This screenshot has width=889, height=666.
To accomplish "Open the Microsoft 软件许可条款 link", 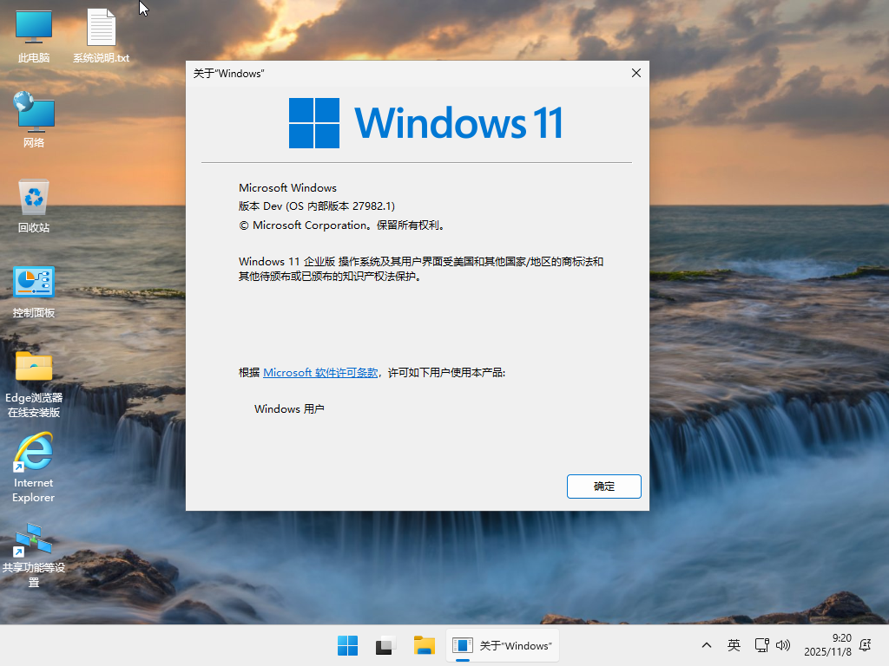I will coord(320,373).
